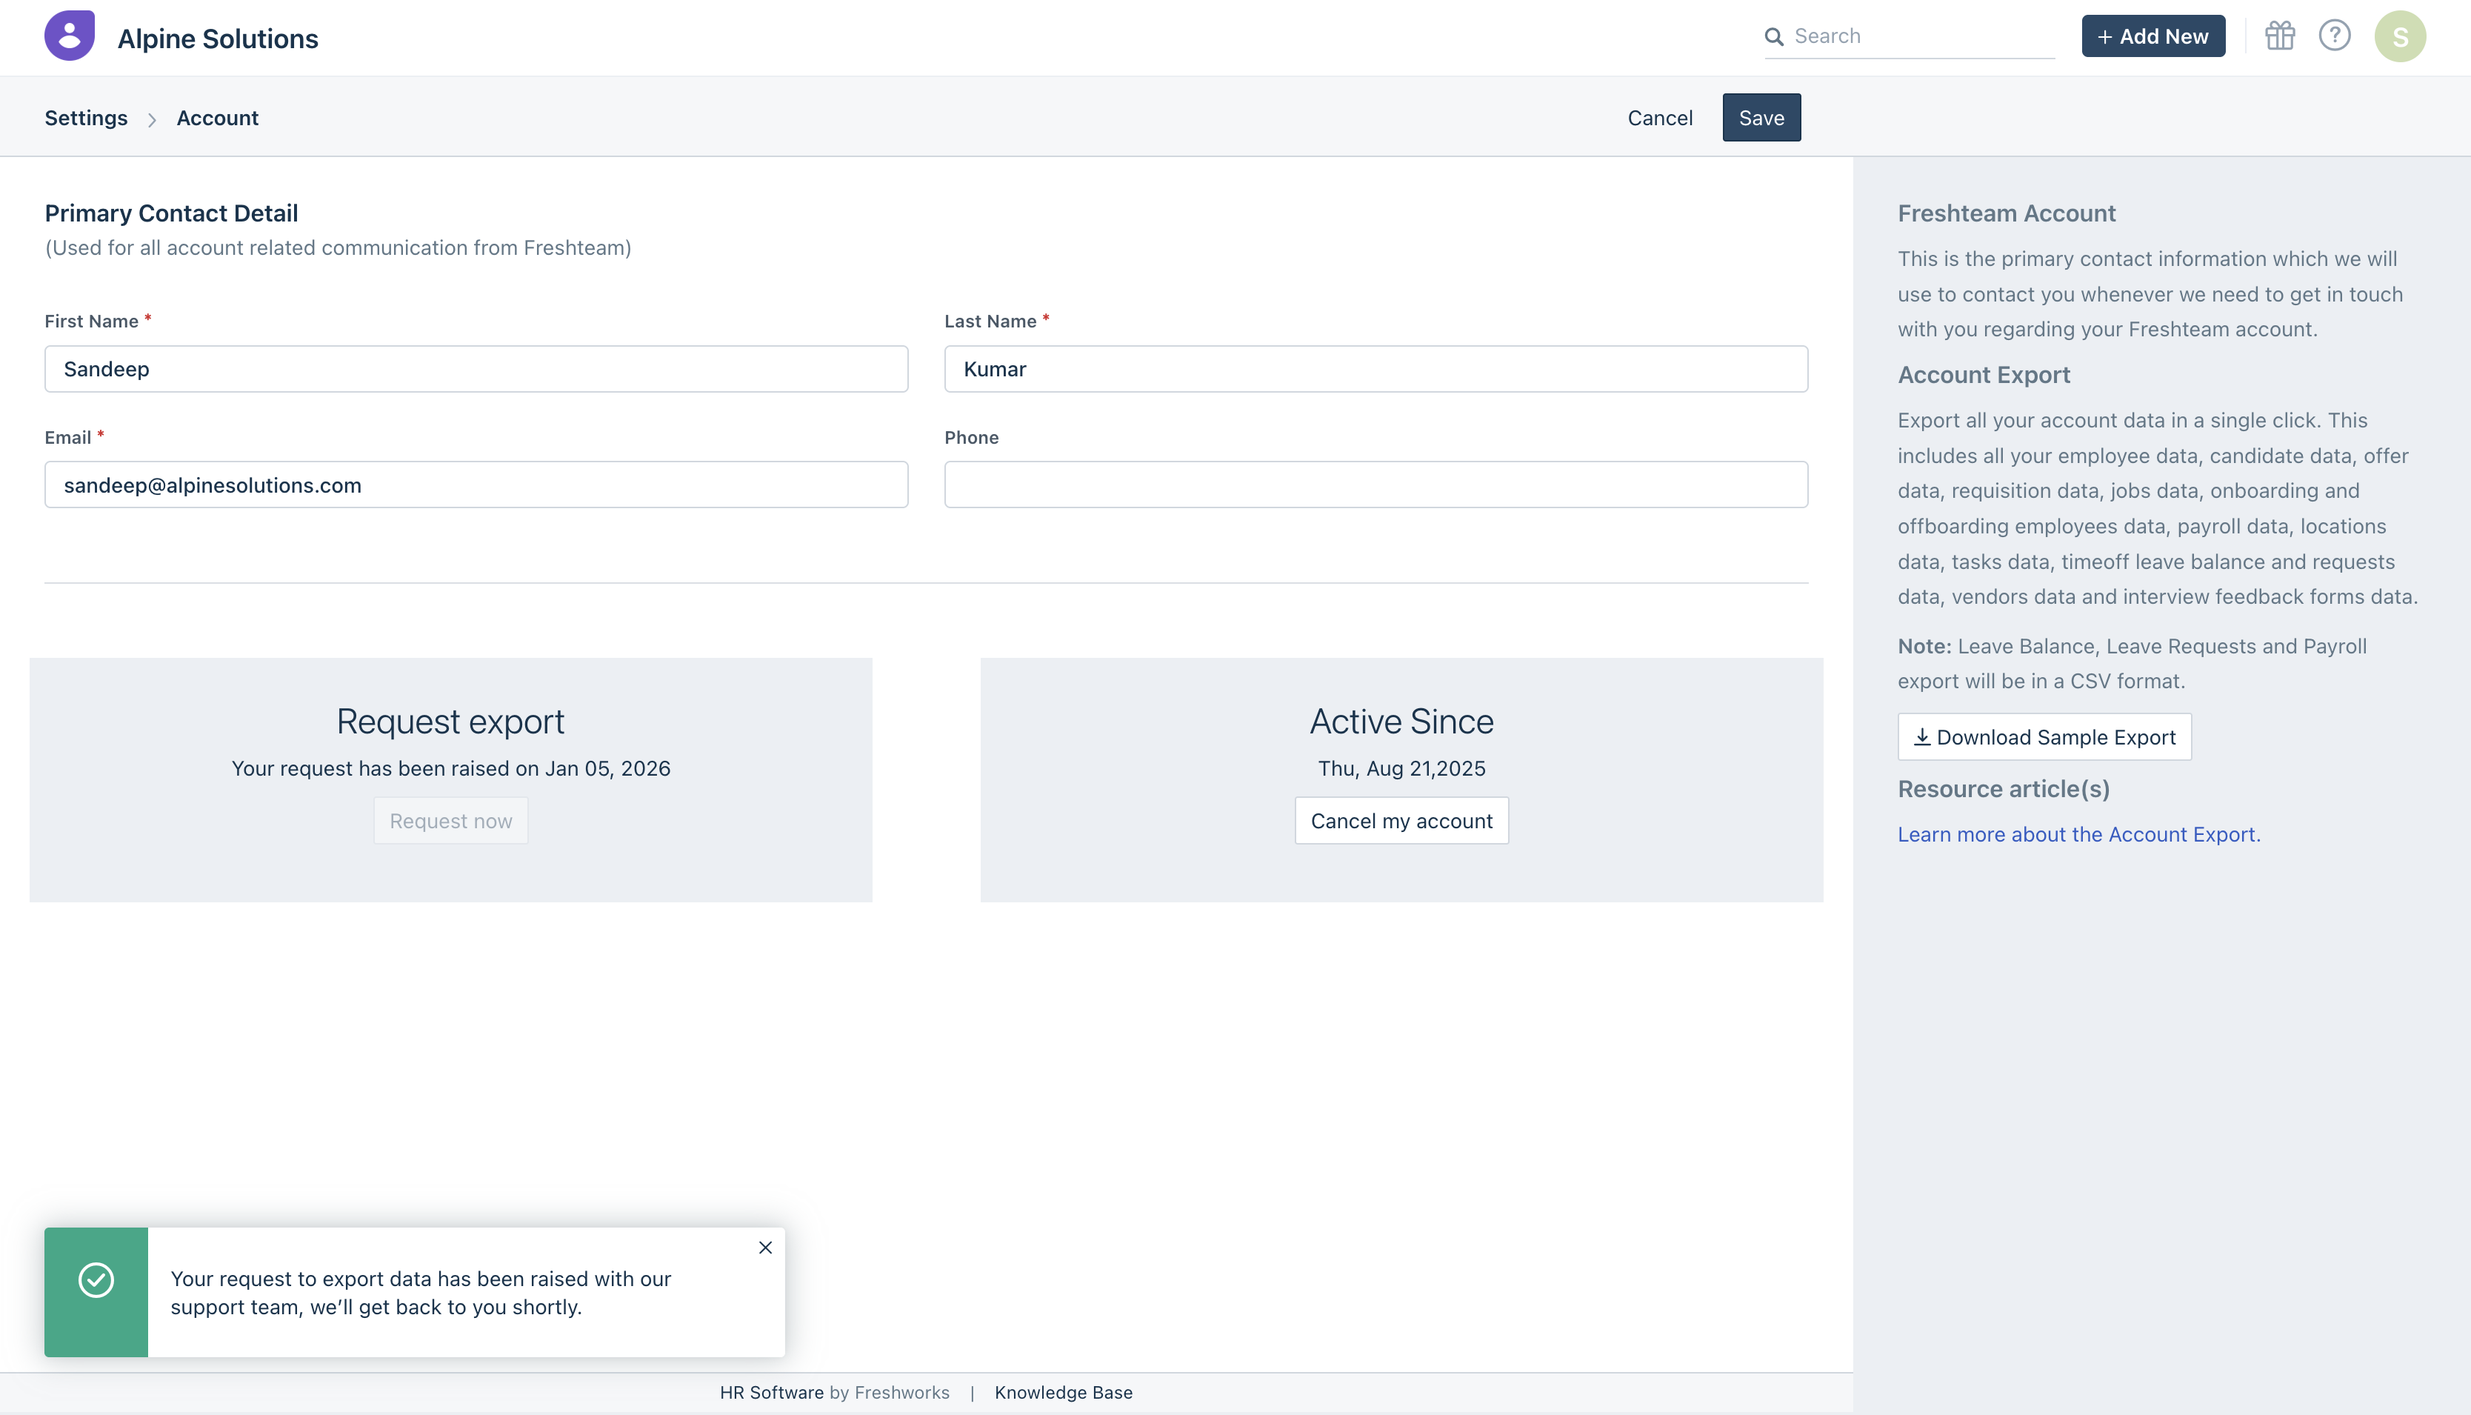The image size is (2471, 1415).
Task: Open Learn more about Account Export link
Action: point(2078,834)
